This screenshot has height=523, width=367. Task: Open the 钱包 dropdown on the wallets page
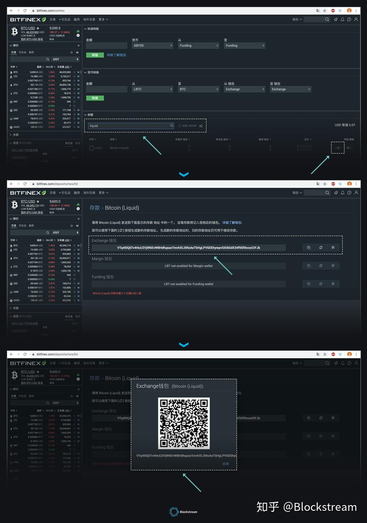point(297,19)
